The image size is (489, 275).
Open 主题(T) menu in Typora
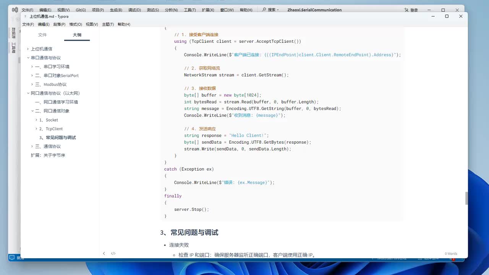[108, 24]
